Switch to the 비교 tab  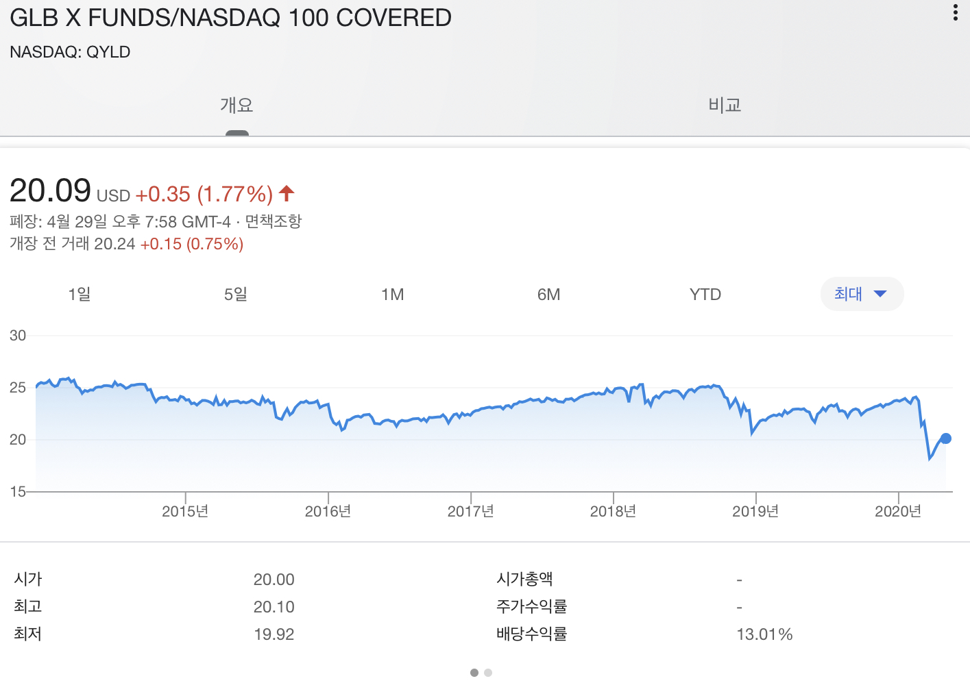point(725,105)
